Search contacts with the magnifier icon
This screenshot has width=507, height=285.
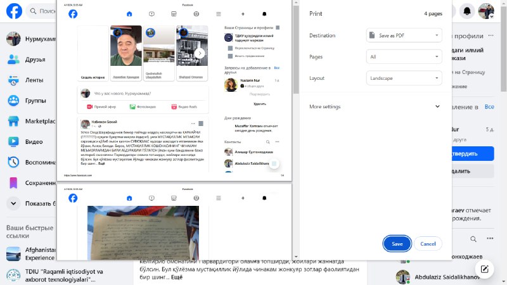473,239
